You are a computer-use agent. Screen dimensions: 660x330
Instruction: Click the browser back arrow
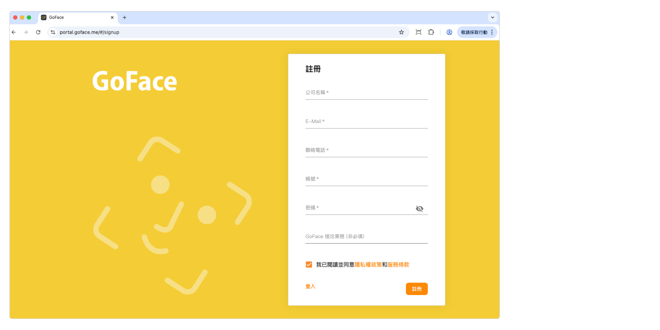tap(14, 32)
